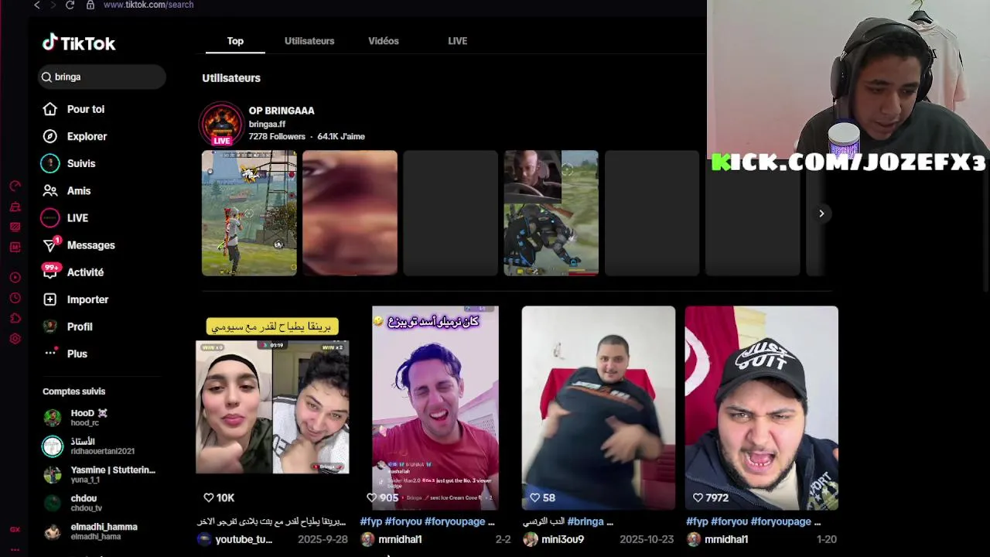
Task: Open the Plus more menu
Action: (65, 354)
